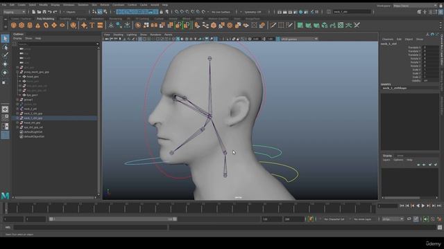Screen dimensions: 444x249
Task: Create a polygon cylinder from the shelf
Action: click(30, 26)
